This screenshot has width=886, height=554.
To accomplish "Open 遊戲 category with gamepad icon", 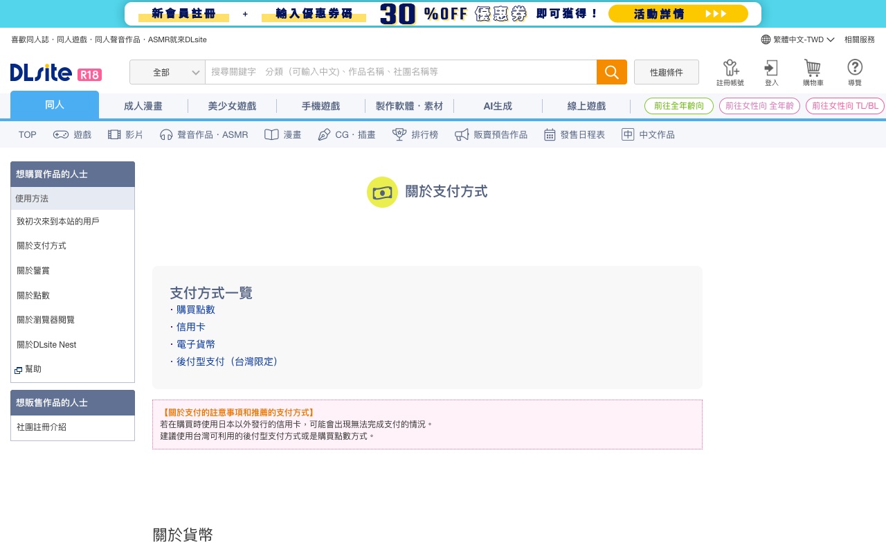I will point(72,134).
